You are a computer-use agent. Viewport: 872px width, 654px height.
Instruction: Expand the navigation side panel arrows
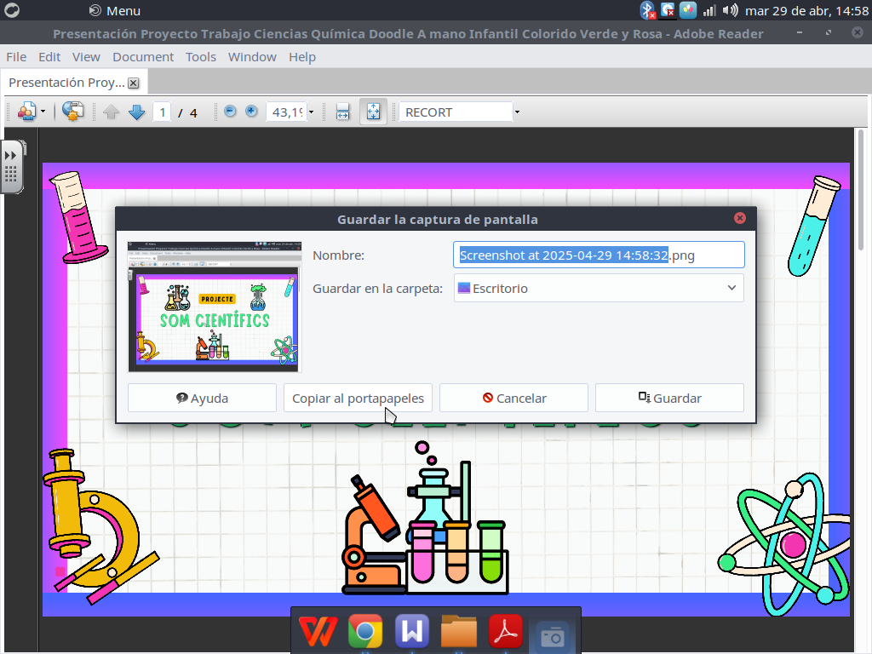[x=10, y=155]
